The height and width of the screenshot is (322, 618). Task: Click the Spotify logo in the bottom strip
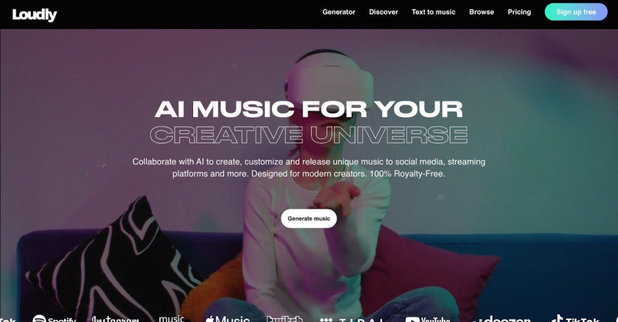54,318
